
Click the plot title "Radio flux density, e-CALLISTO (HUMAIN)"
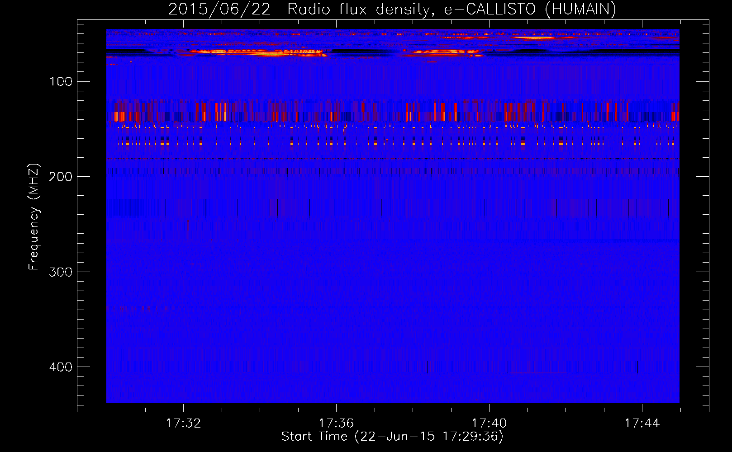(452, 9)
